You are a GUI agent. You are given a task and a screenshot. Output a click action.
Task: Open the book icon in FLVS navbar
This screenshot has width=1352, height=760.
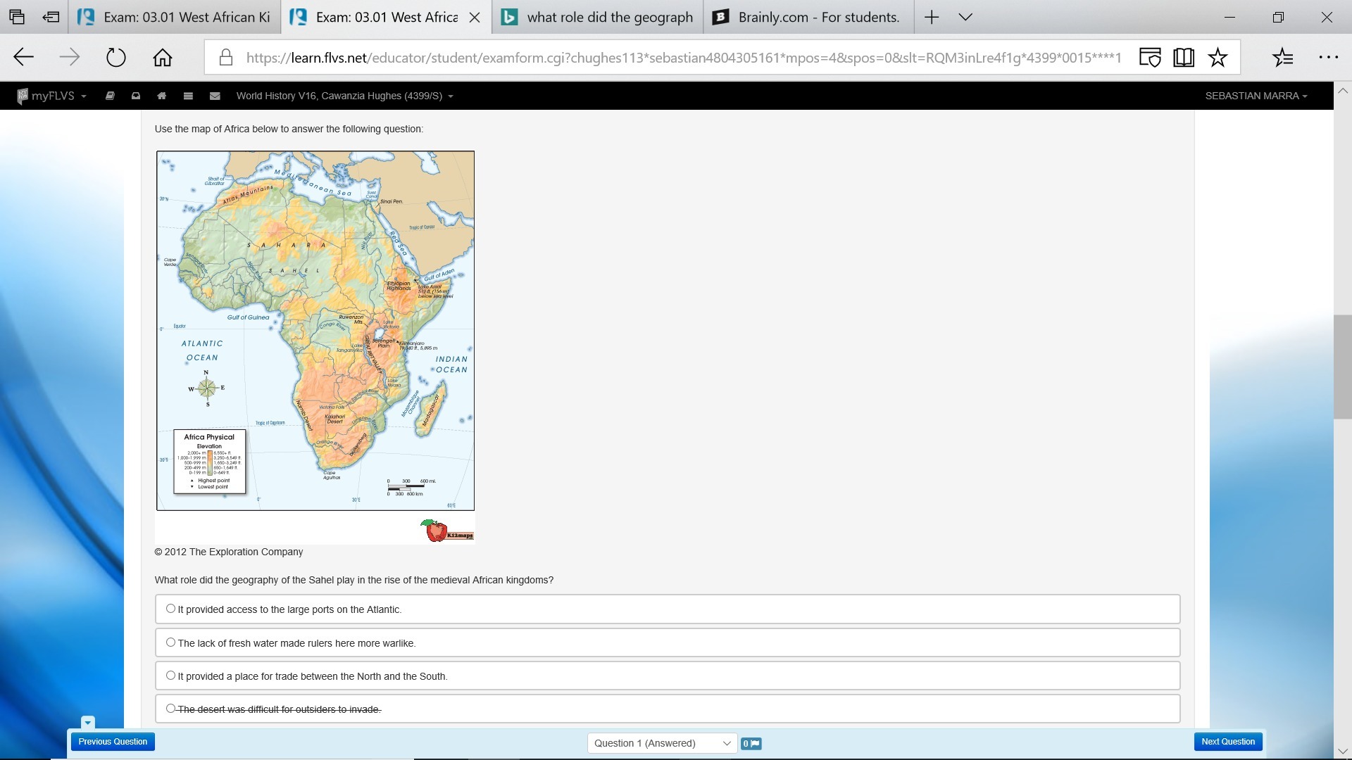[110, 96]
